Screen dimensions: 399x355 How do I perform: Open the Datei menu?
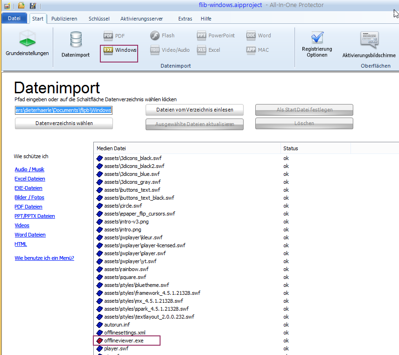(14, 19)
